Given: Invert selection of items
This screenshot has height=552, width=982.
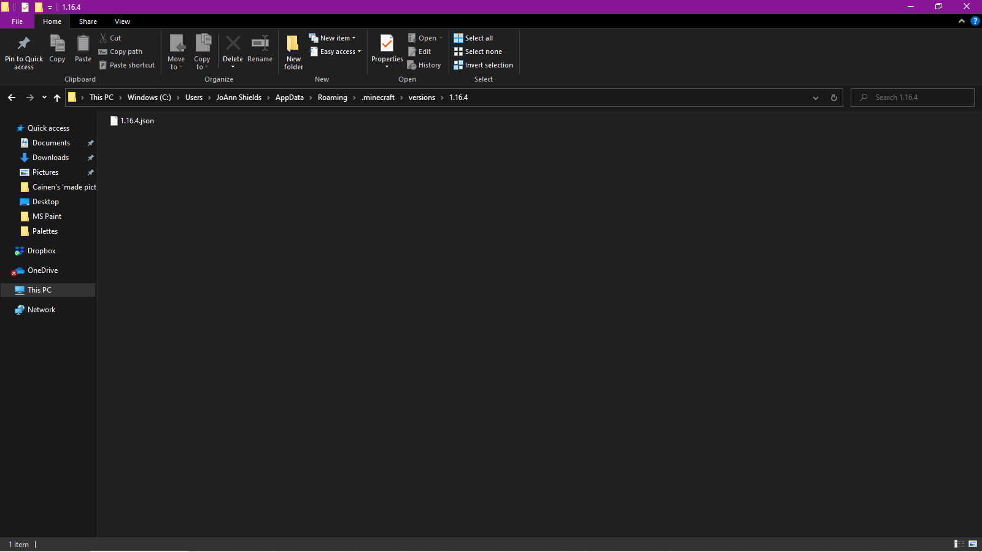Looking at the screenshot, I should point(483,65).
